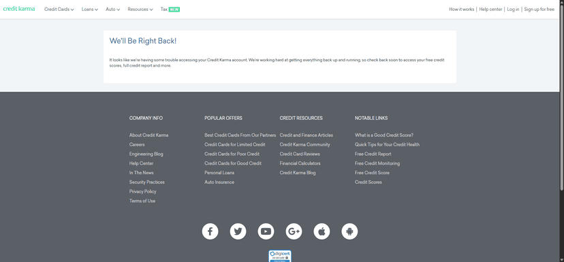Open Quick Tips for Your Credit Health
Screen dimensions: 564x262
coord(387,144)
